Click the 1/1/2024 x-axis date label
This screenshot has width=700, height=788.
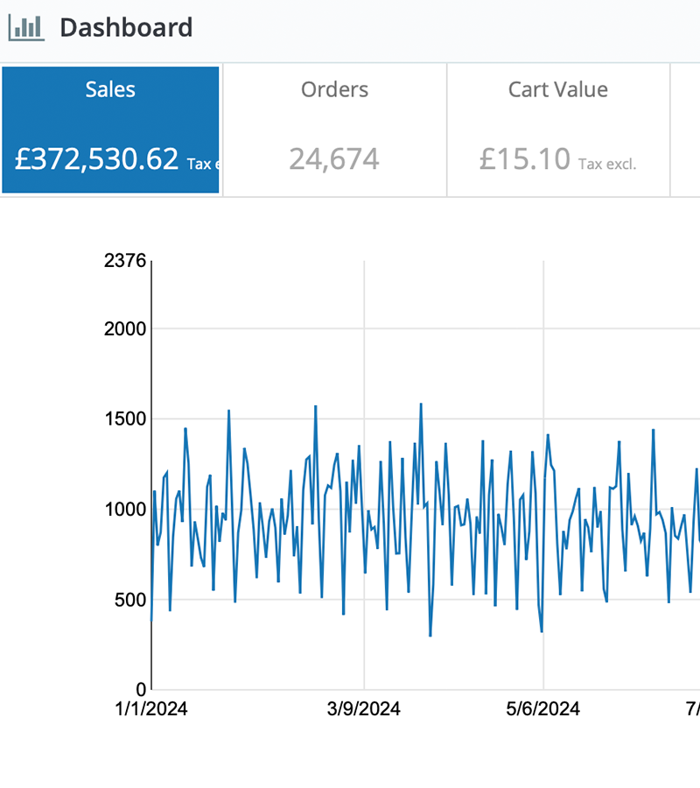[152, 708]
